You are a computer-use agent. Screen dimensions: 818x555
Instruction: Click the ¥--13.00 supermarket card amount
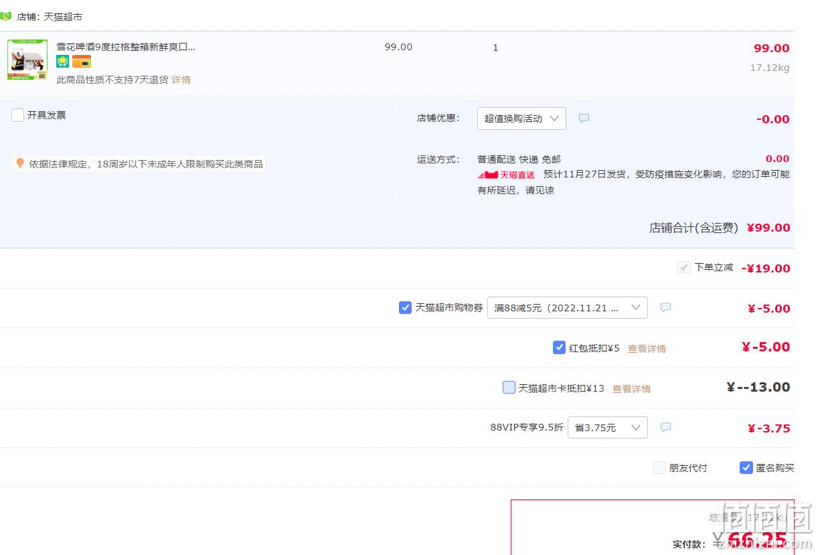pyautogui.click(x=758, y=387)
